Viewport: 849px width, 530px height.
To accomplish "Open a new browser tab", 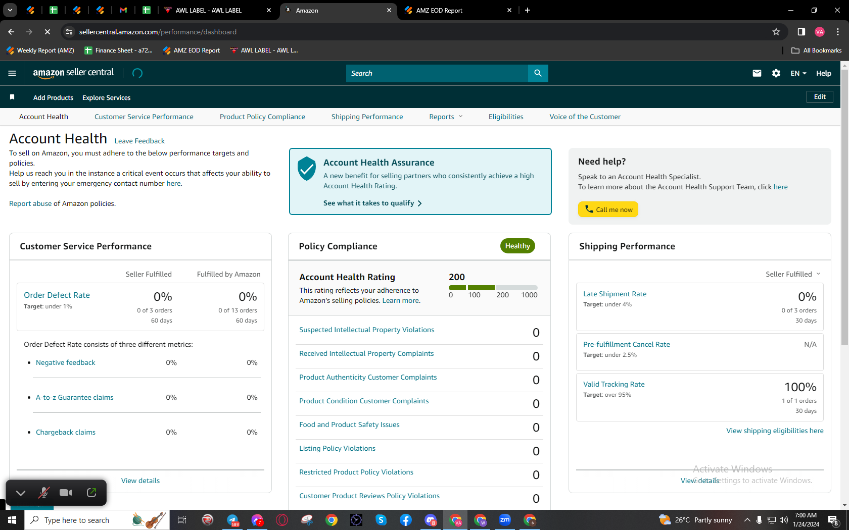I will (528, 10).
